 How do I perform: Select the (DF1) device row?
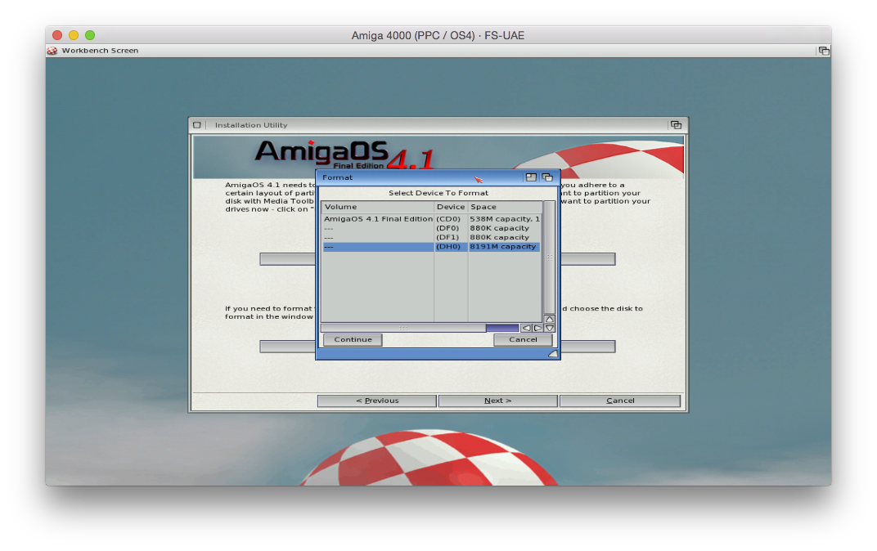[431, 238]
